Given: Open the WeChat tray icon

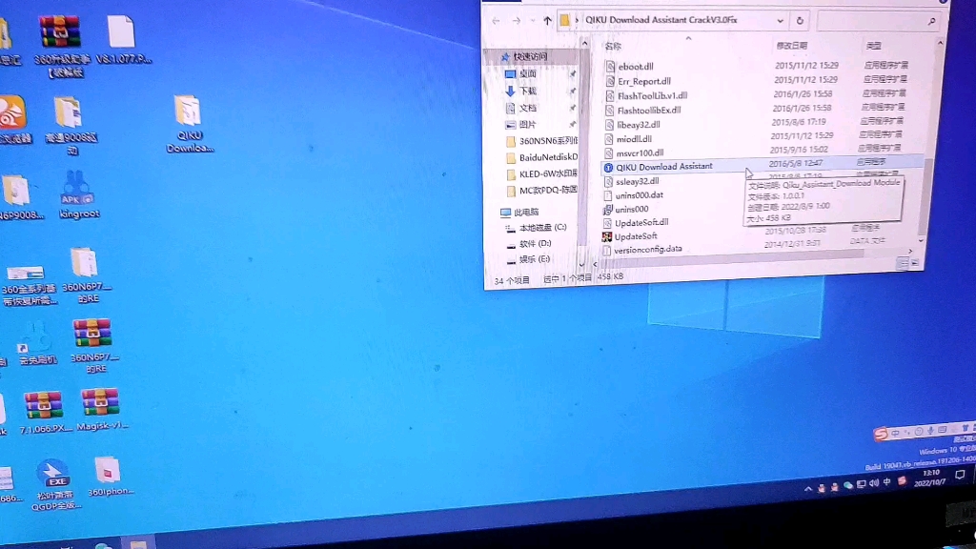Looking at the screenshot, I should point(847,485).
